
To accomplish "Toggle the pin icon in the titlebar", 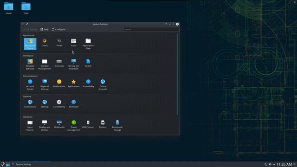I will 27,24.
